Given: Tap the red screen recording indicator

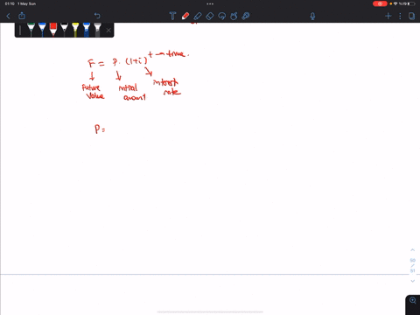Looking at the screenshot, I should point(380,3).
